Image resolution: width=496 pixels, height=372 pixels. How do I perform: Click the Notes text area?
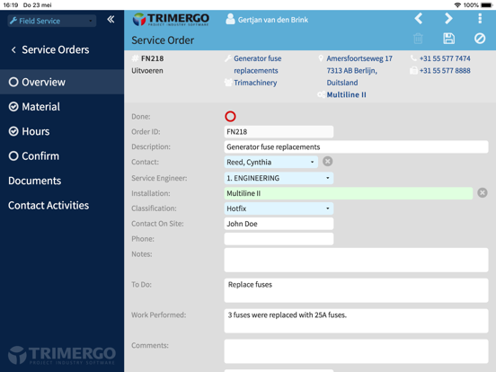pos(356,260)
